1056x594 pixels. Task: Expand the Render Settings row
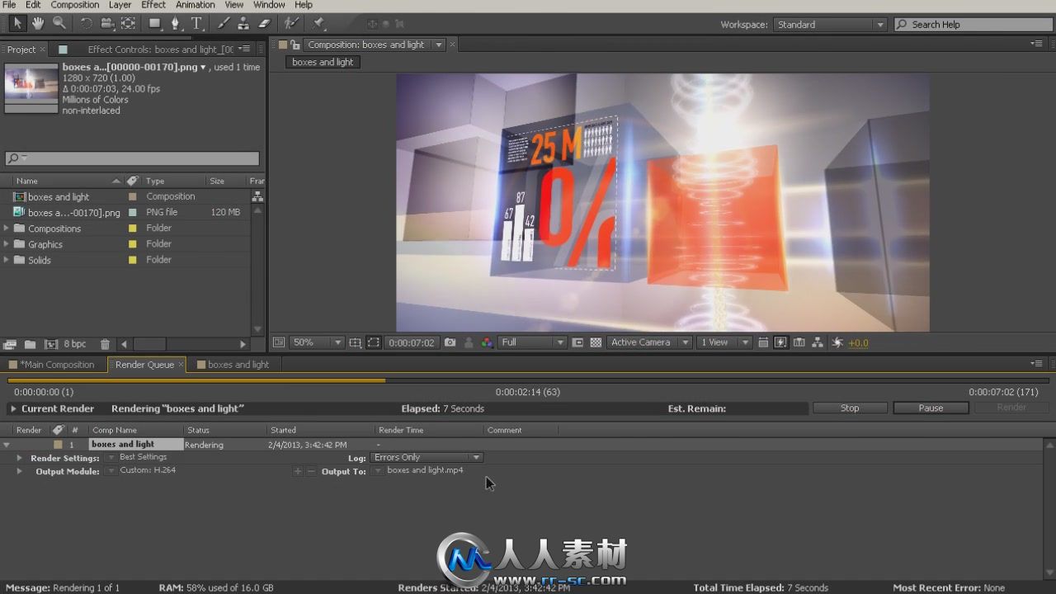pyautogui.click(x=19, y=458)
